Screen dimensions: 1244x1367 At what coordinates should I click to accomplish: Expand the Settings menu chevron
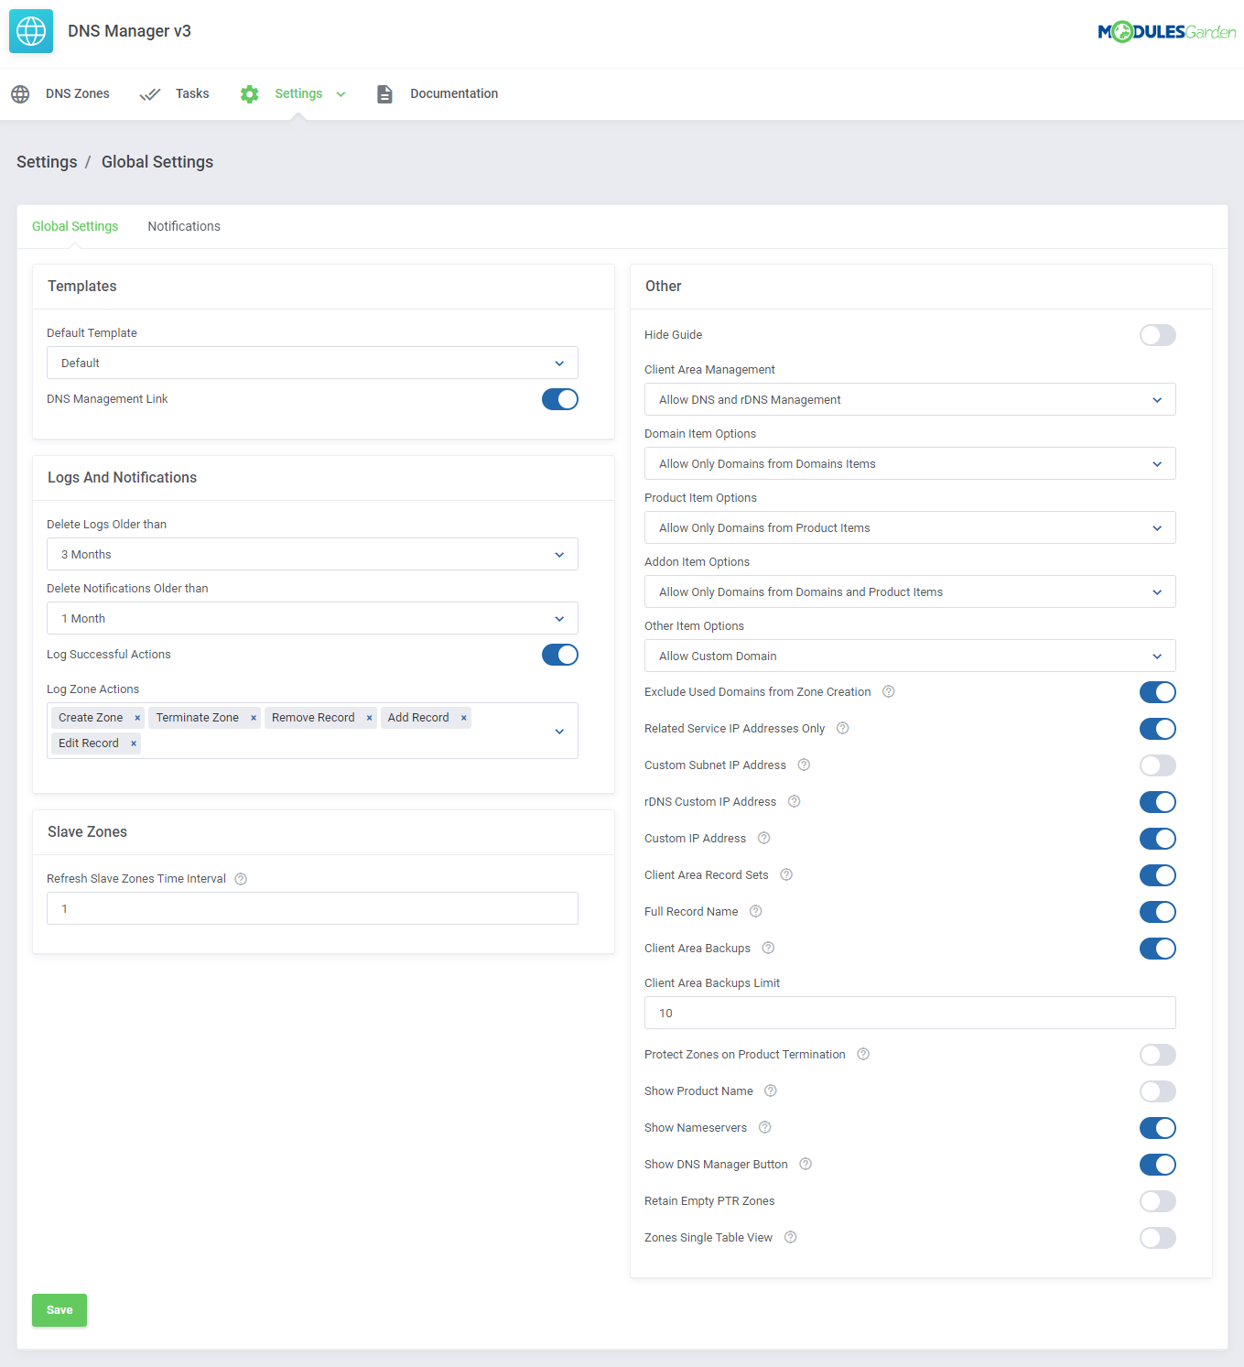pos(341,94)
